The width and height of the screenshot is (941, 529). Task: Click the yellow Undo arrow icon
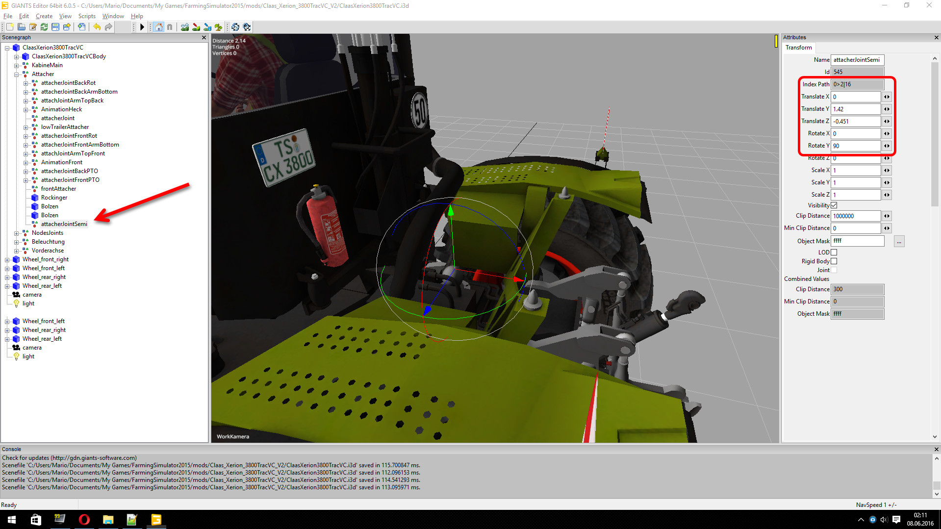97,27
